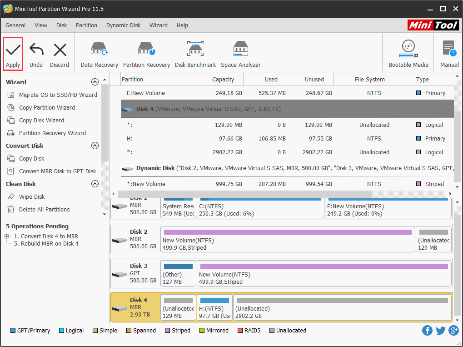The width and height of the screenshot is (463, 347).
Task: Open the General menu
Action: coord(15,25)
